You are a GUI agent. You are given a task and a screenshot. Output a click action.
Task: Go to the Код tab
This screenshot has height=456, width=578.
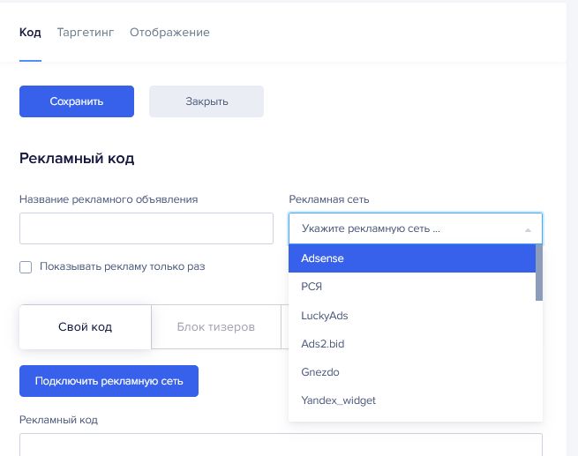point(30,33)
